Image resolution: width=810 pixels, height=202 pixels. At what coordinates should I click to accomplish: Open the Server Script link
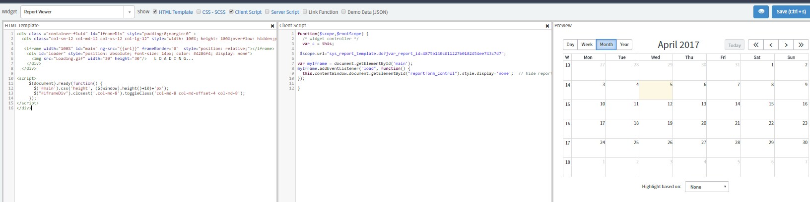(x=285, y=12)
